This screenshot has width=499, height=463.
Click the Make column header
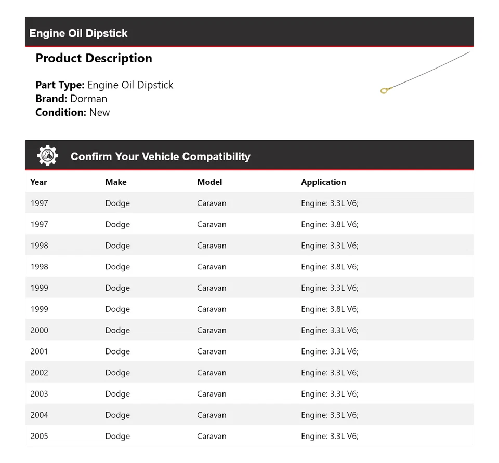(x=116, y=182)
